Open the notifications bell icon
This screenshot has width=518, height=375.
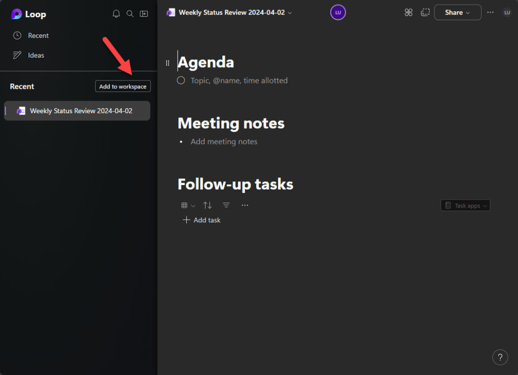[x=116, y=14]
